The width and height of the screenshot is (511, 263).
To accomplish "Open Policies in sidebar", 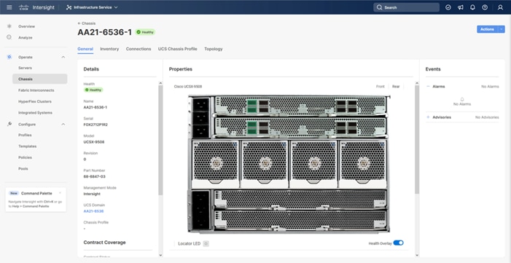I will coord(25,157).
